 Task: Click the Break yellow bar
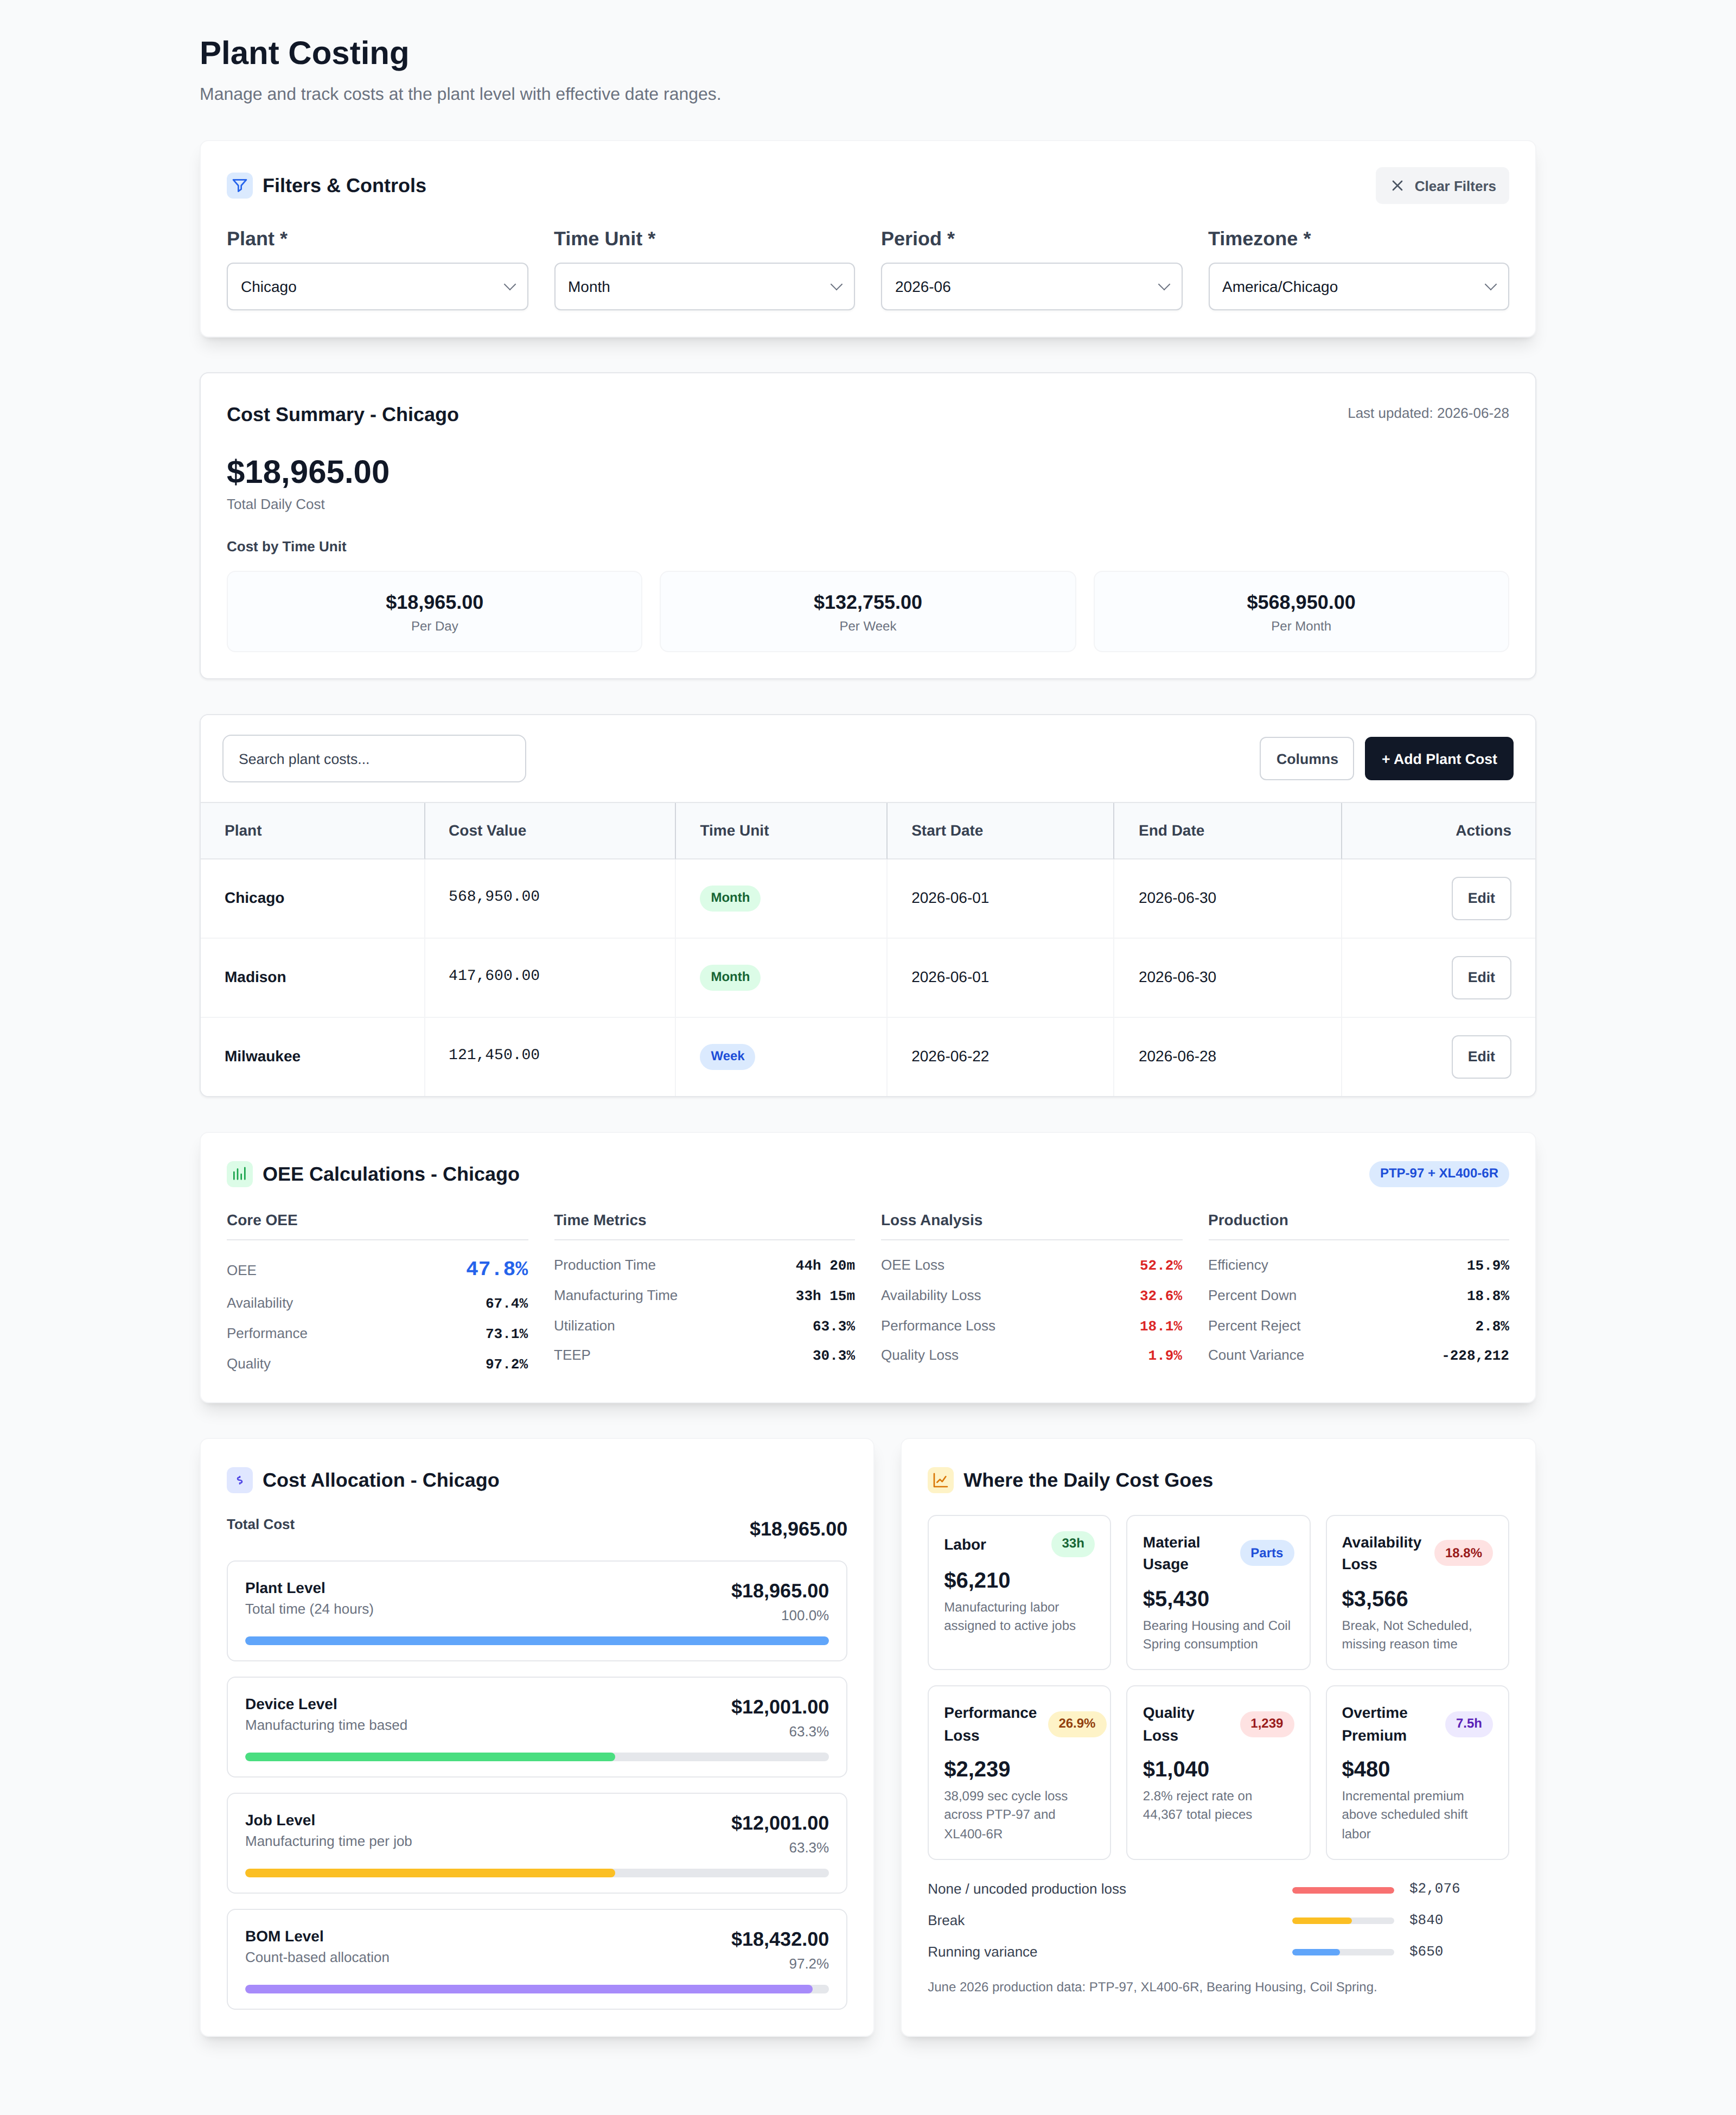[x=1321, y=1921]
